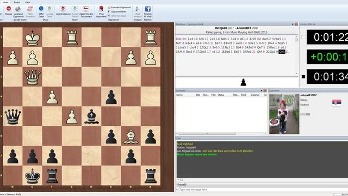
Task: Click the Resign button in the ribbon
Action: tap(9, 11)
